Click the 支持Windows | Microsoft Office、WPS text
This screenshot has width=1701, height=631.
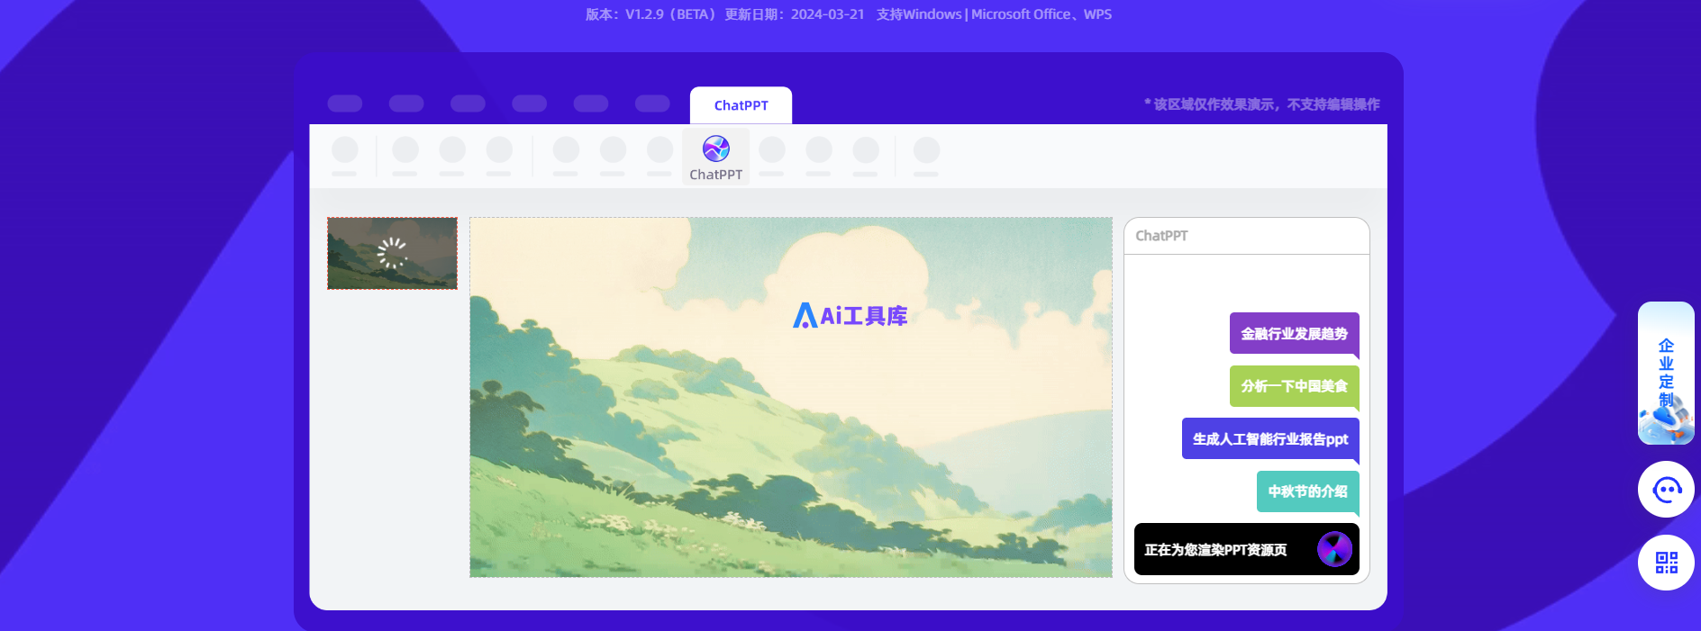pyautogui.click(x=994, y=14)
